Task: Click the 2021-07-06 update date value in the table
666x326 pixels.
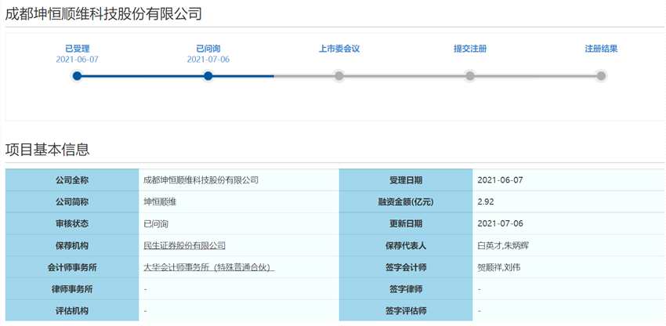Action: click(x=500, y=223)
